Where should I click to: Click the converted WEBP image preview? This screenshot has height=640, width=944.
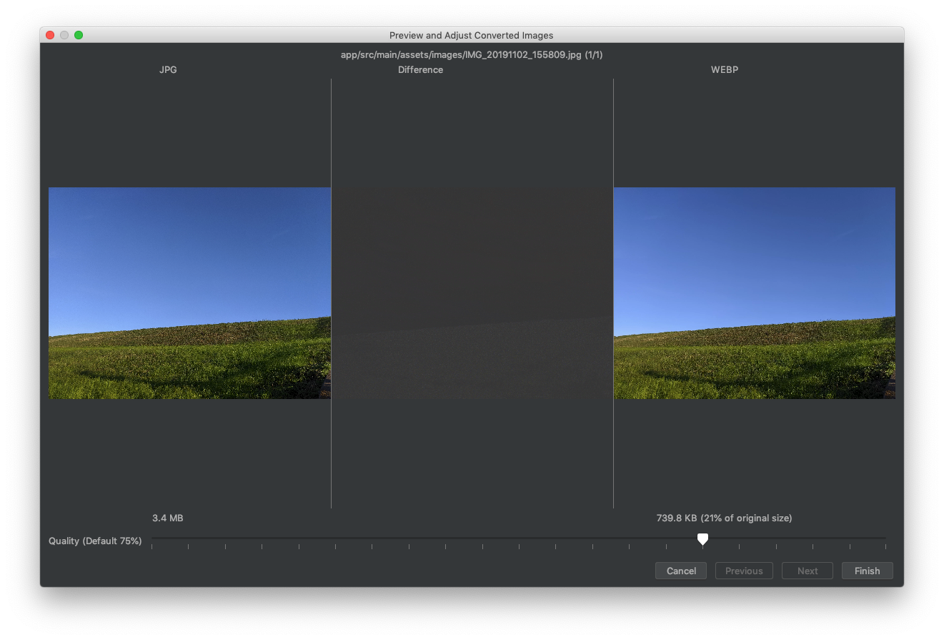(754, 292)
